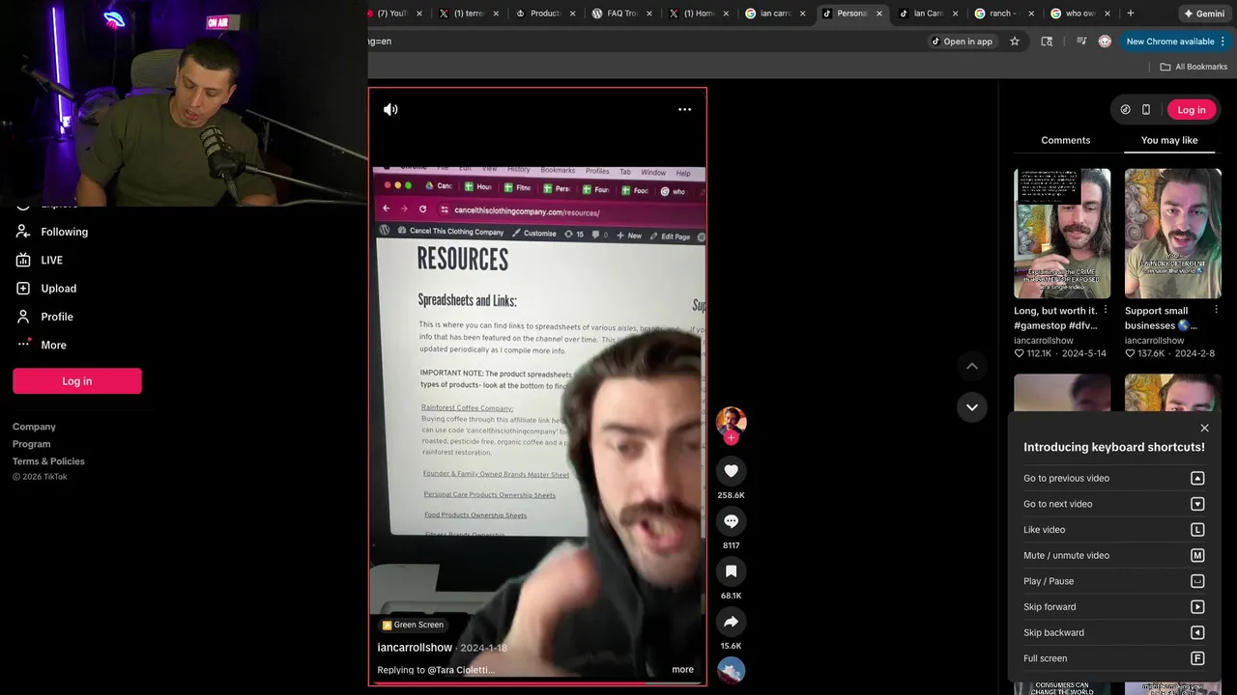Expand the Company footer section
Image resolution: width=1237 pixels, height=695 pixels.
[x=34, y=427]
